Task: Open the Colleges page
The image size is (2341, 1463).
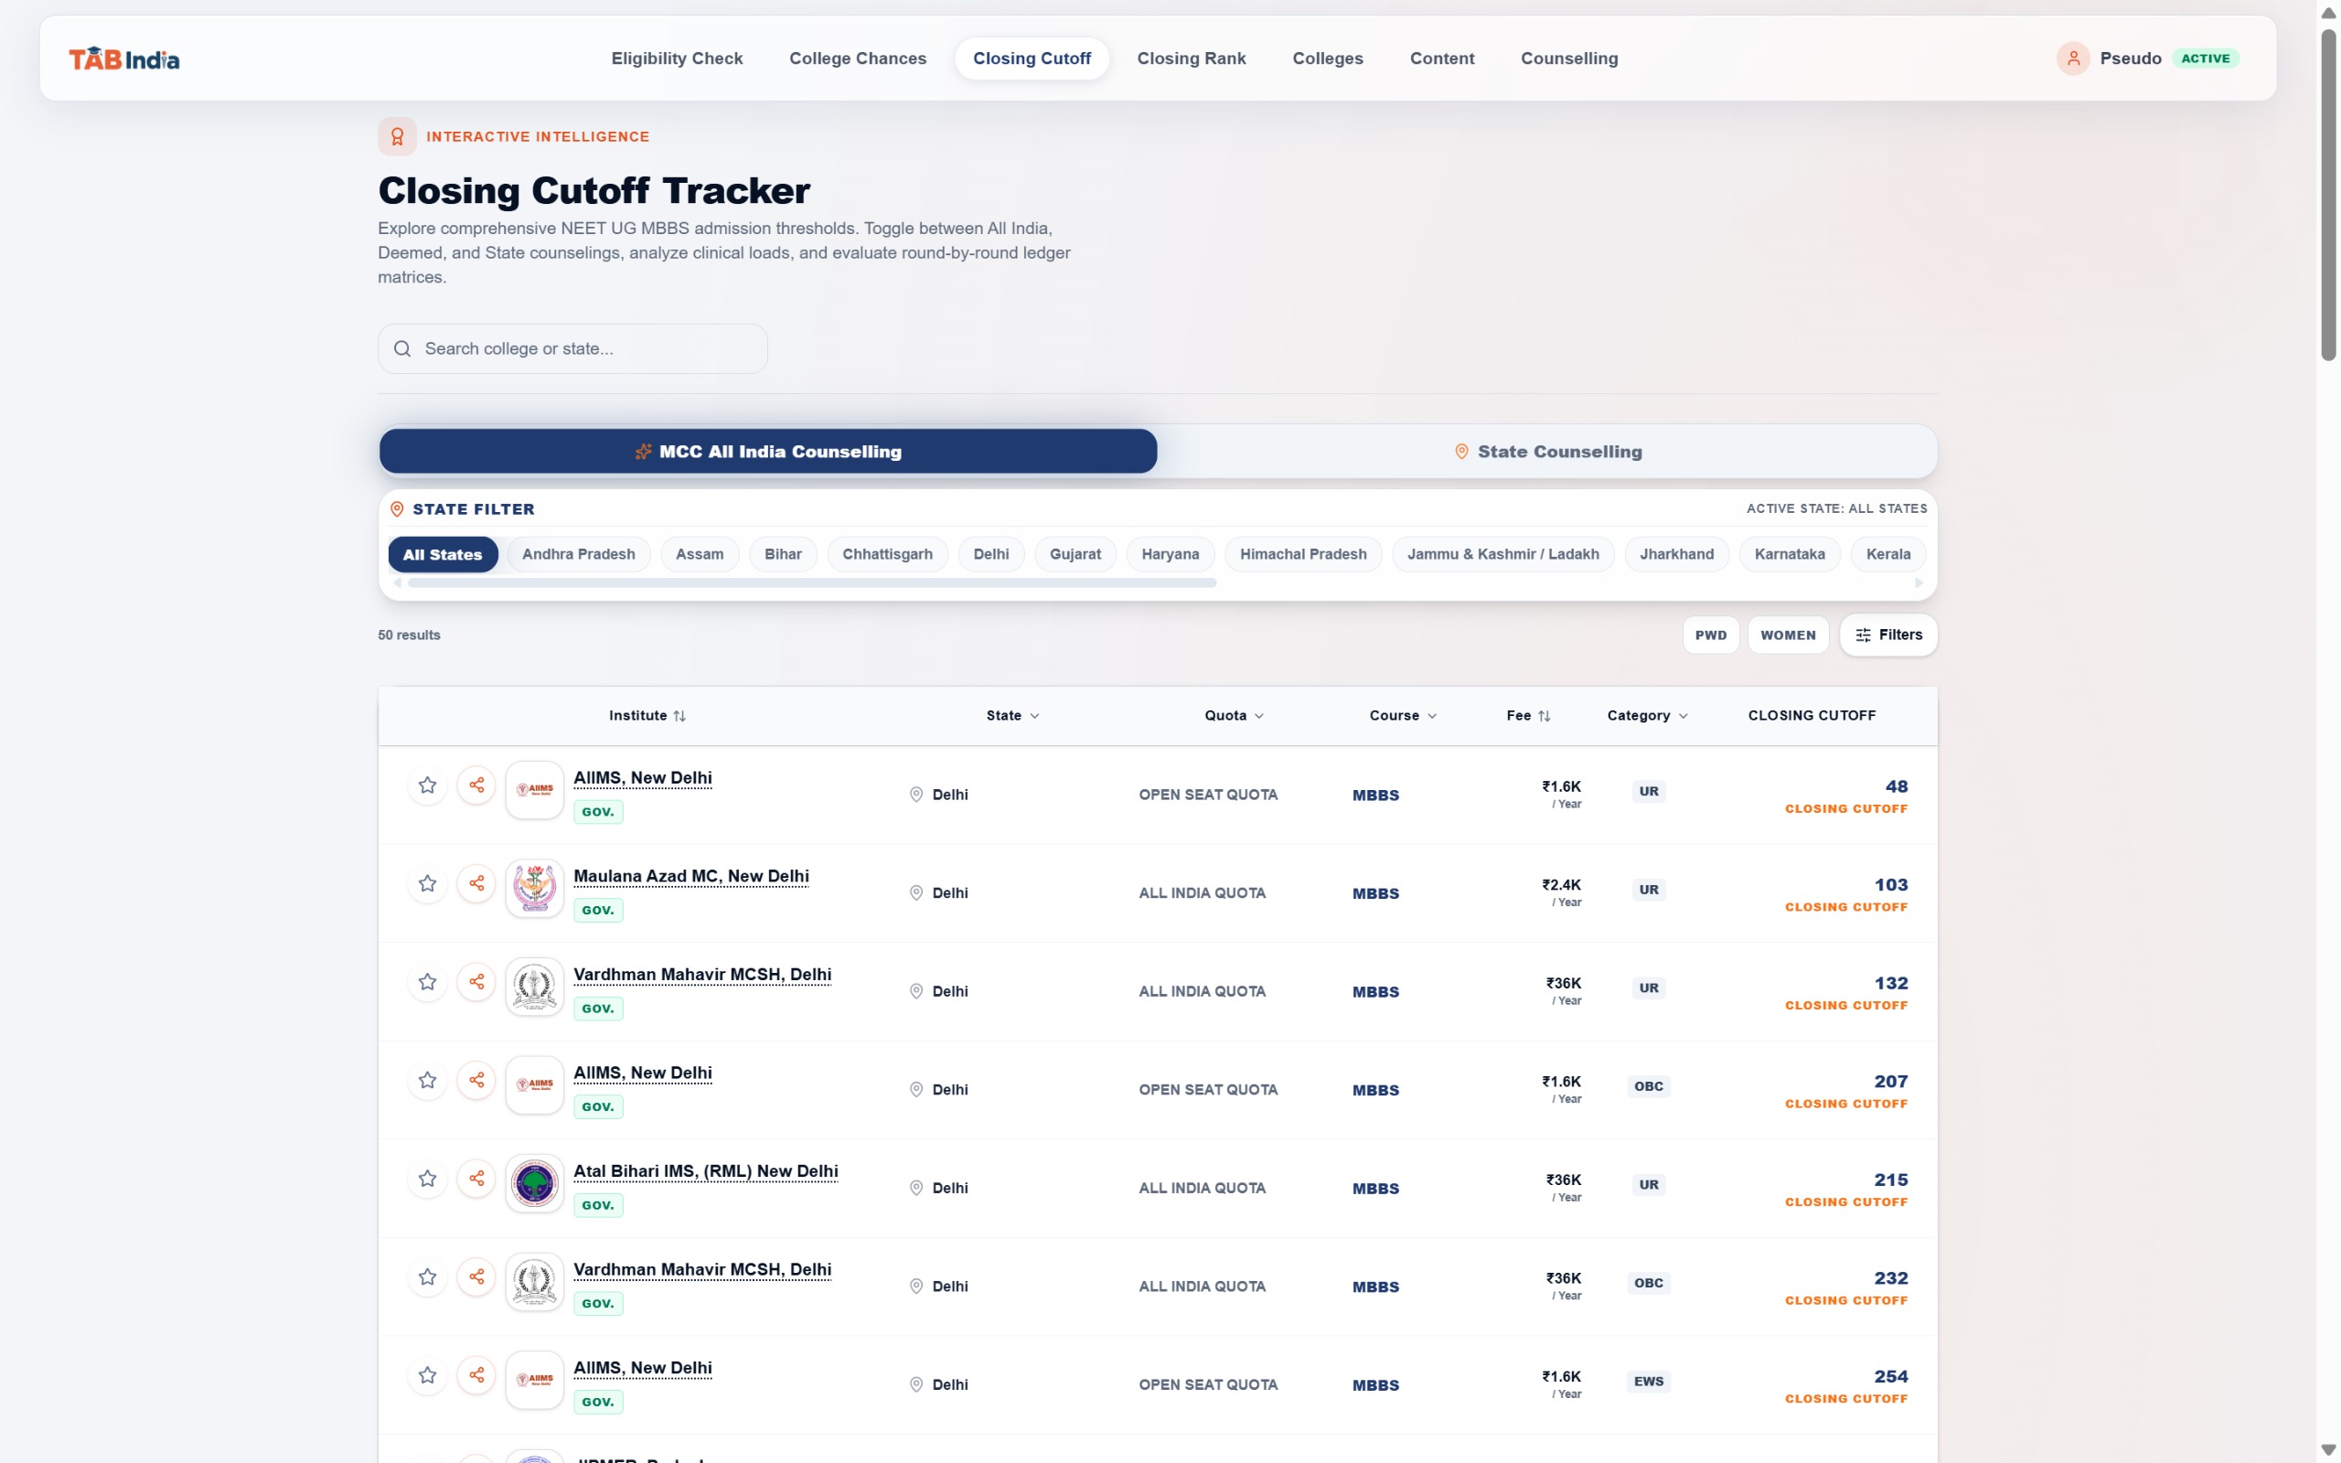Action: [1328, 58]
